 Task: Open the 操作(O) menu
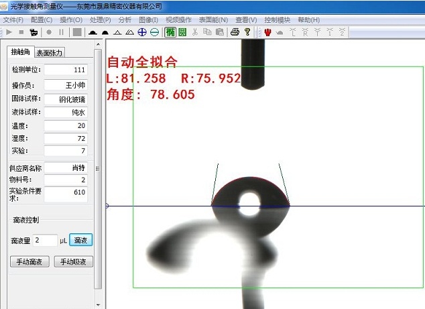tap(71, 20)
